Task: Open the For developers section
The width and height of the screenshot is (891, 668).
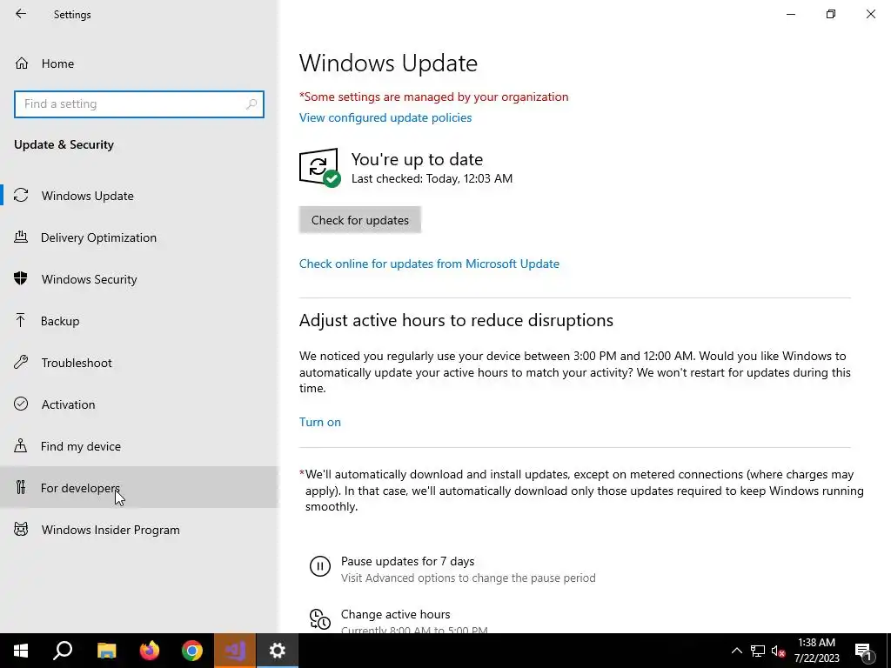Action: coord(139,487)
